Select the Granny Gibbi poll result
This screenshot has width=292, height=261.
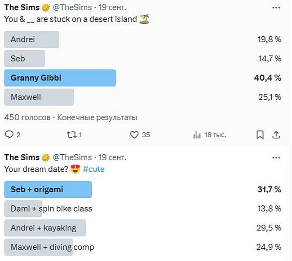[60, 78]
